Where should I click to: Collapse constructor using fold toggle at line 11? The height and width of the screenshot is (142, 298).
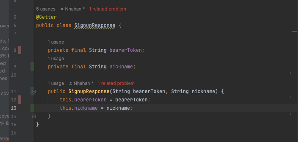(34, 92)
